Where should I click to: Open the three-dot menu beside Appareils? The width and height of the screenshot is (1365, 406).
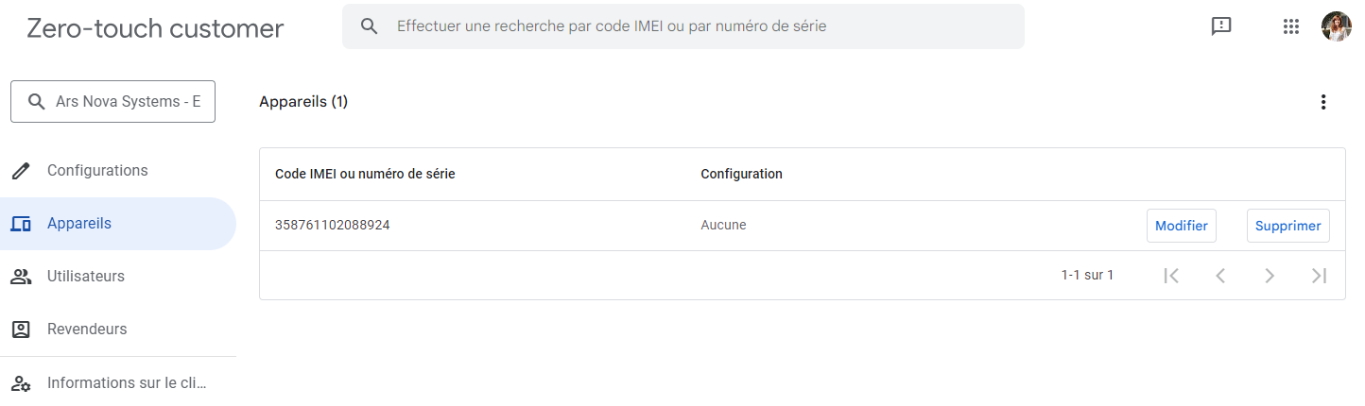(x=1323, y=102)
